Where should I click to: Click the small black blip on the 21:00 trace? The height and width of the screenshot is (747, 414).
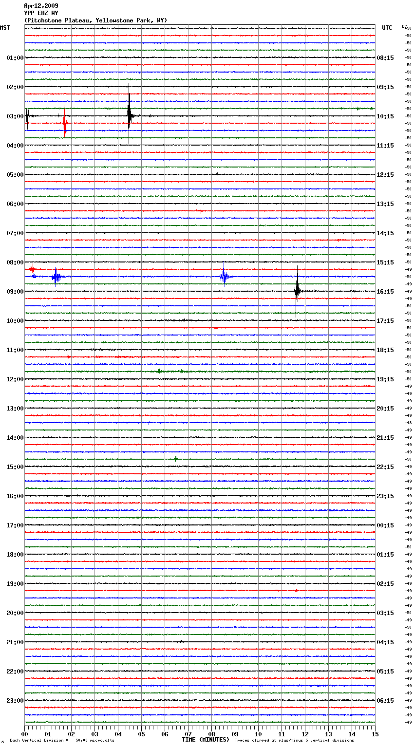pos(181,641)
